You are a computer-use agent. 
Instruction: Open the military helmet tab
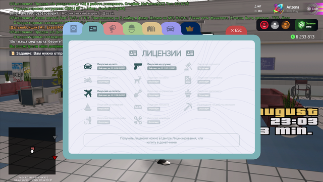click(132, 29)
